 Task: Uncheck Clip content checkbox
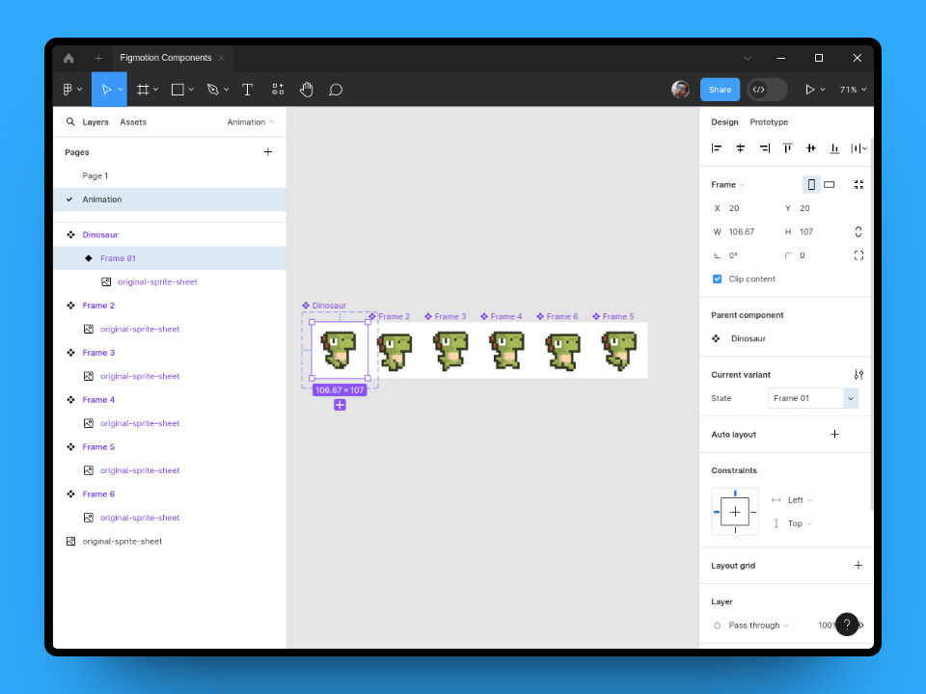[717, 280]
